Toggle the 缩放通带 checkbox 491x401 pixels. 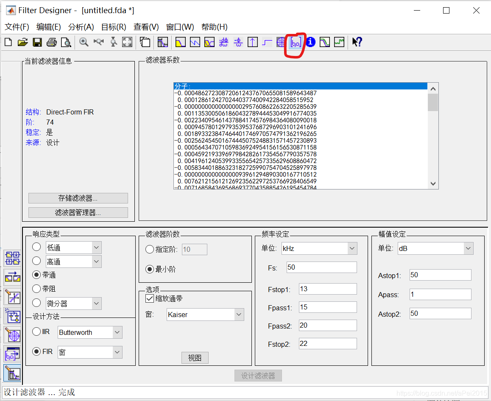150,299
